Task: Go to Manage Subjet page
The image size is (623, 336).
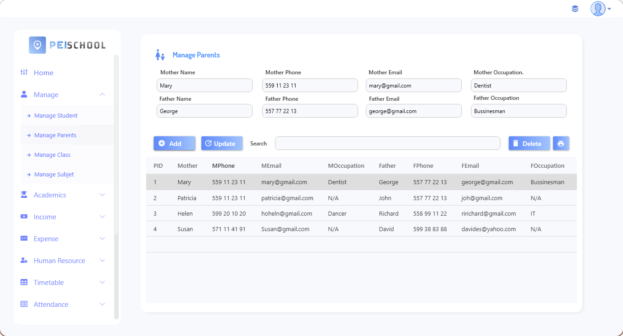Action: [54, 174]
